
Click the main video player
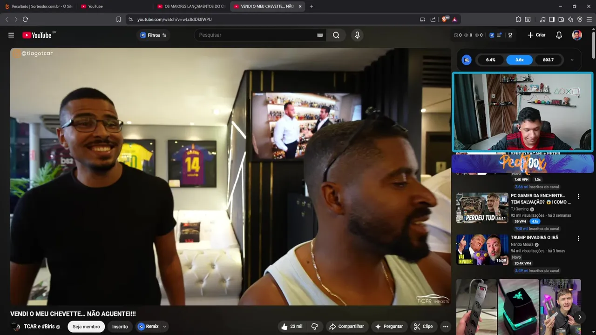click(x=230, y=177)
